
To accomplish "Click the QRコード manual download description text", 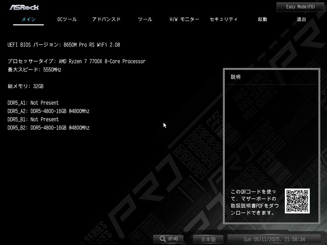I will [255, 202].
